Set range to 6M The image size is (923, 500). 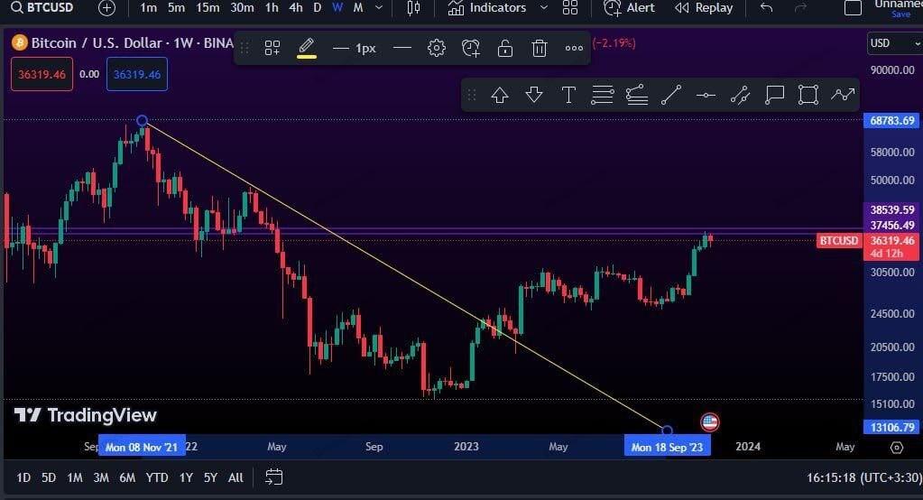[x=127, y=477]
